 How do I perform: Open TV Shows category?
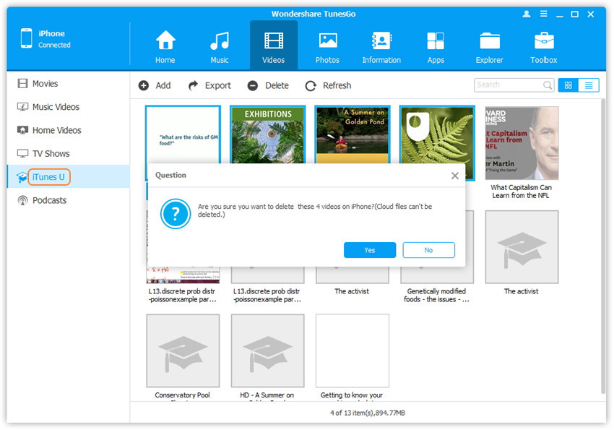point(51,153)
